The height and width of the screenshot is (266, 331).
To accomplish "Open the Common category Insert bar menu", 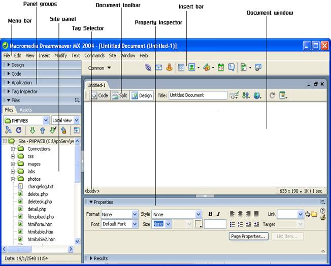I will click(x=100, y=68).
